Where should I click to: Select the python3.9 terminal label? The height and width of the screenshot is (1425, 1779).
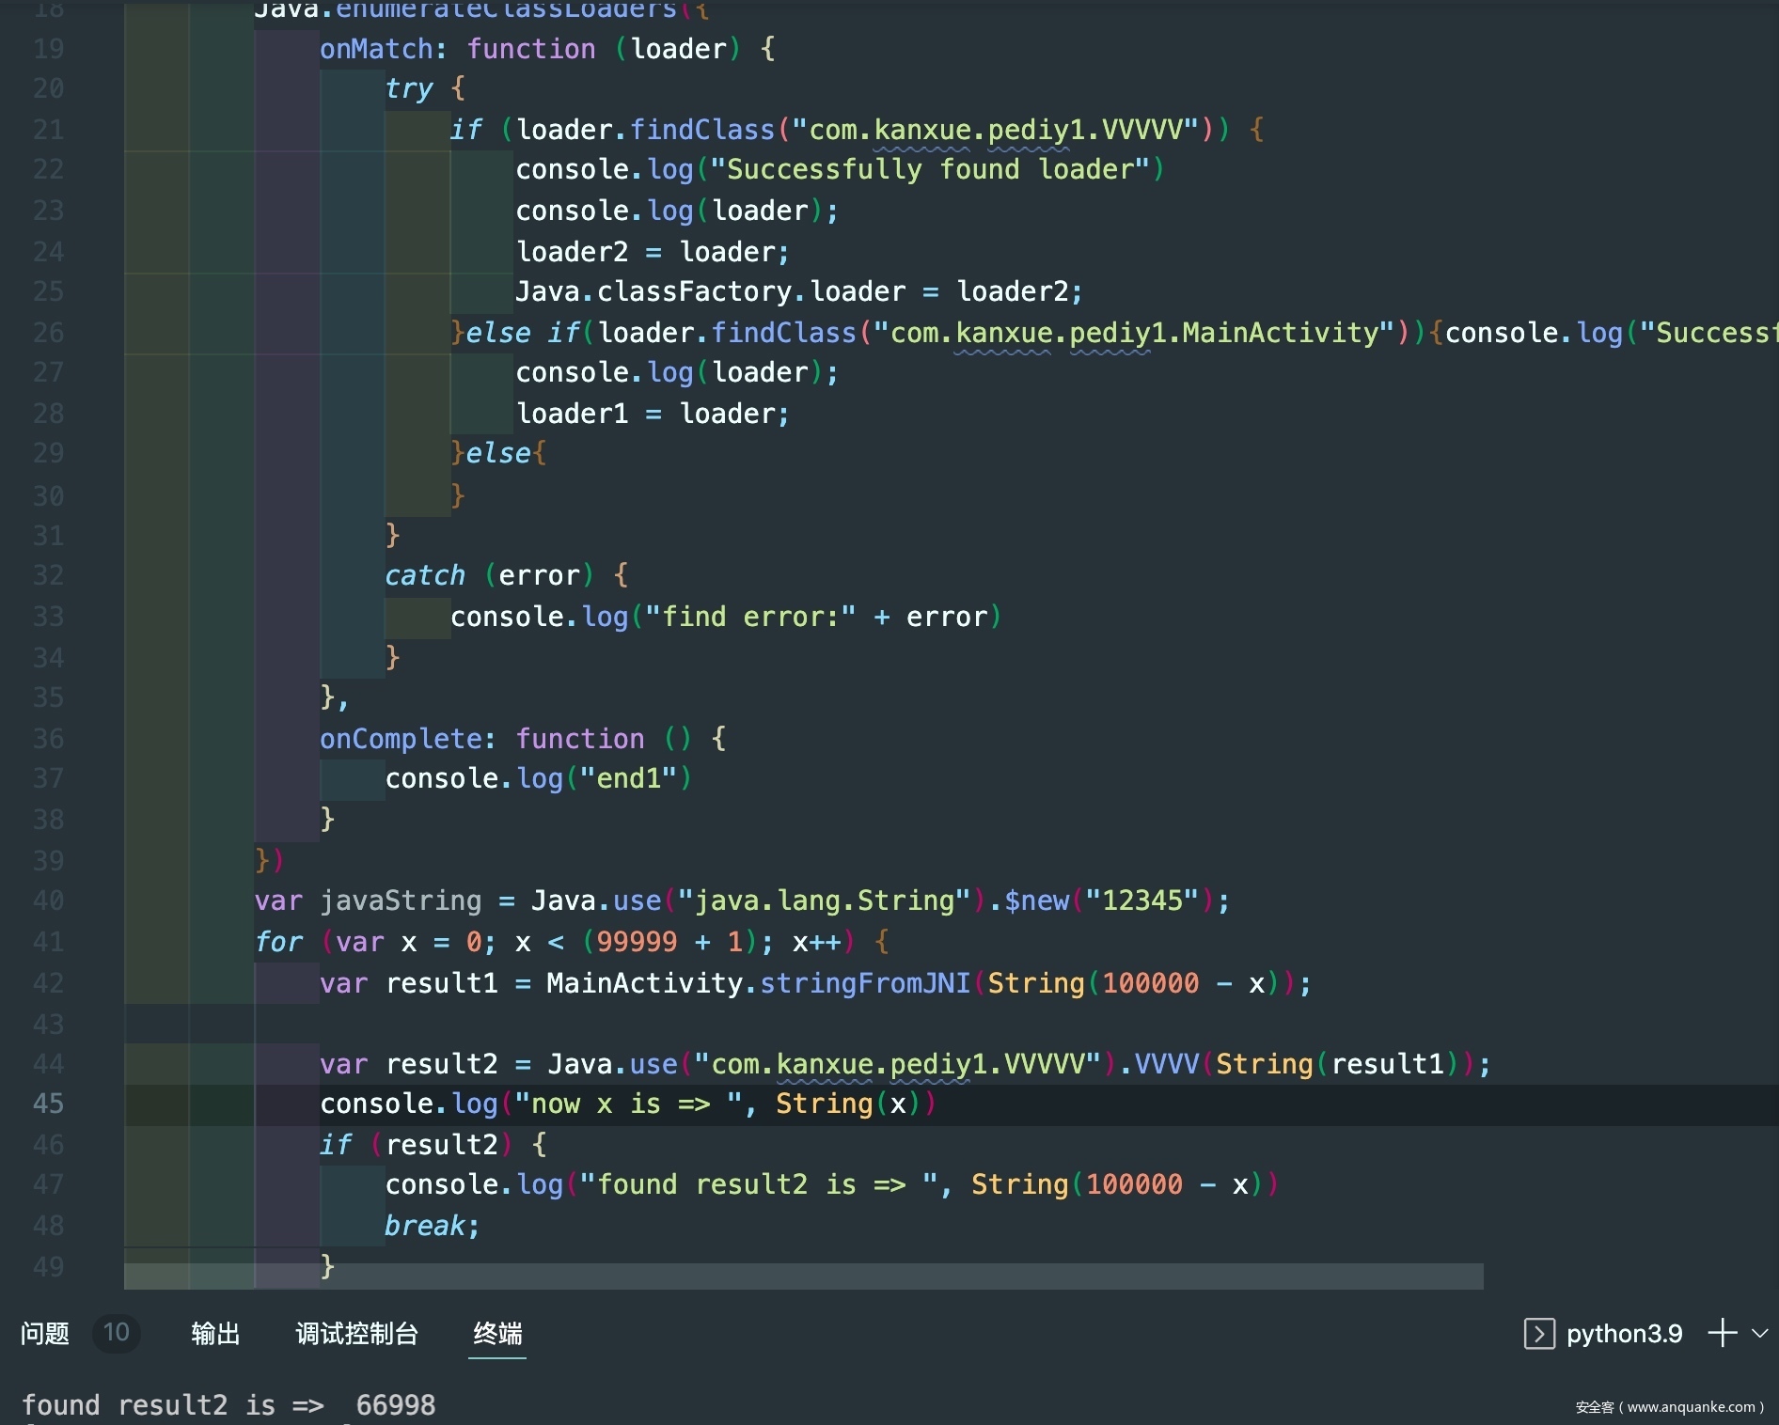1624,1333
